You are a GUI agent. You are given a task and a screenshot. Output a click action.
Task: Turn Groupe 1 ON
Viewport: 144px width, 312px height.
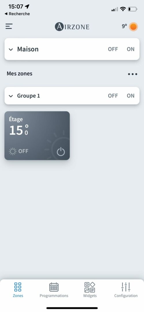tap(130, 96)
